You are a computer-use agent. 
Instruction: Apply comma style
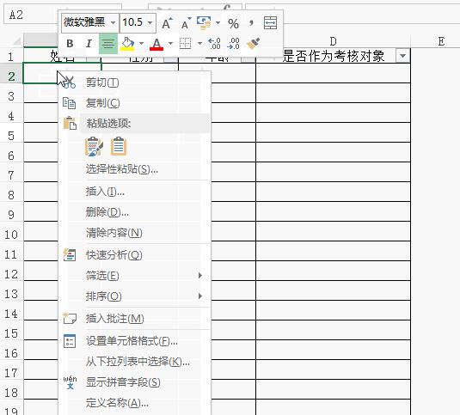251,23
